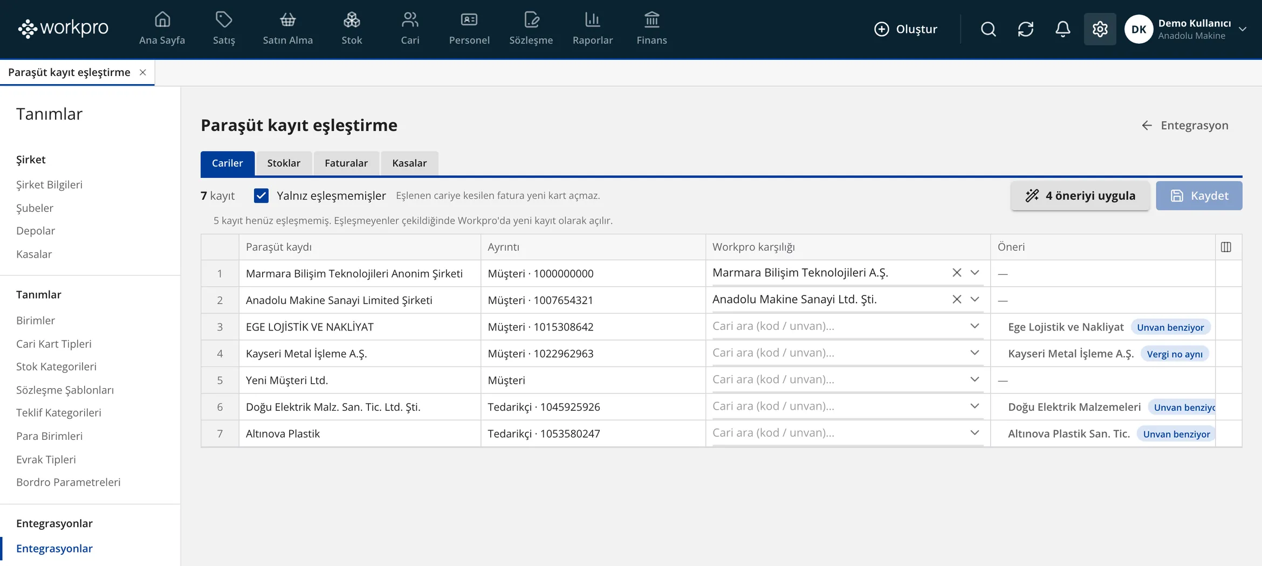Apply the Kayseri Metal İşleme A.Ş. suggestion

coord(1071,354)
